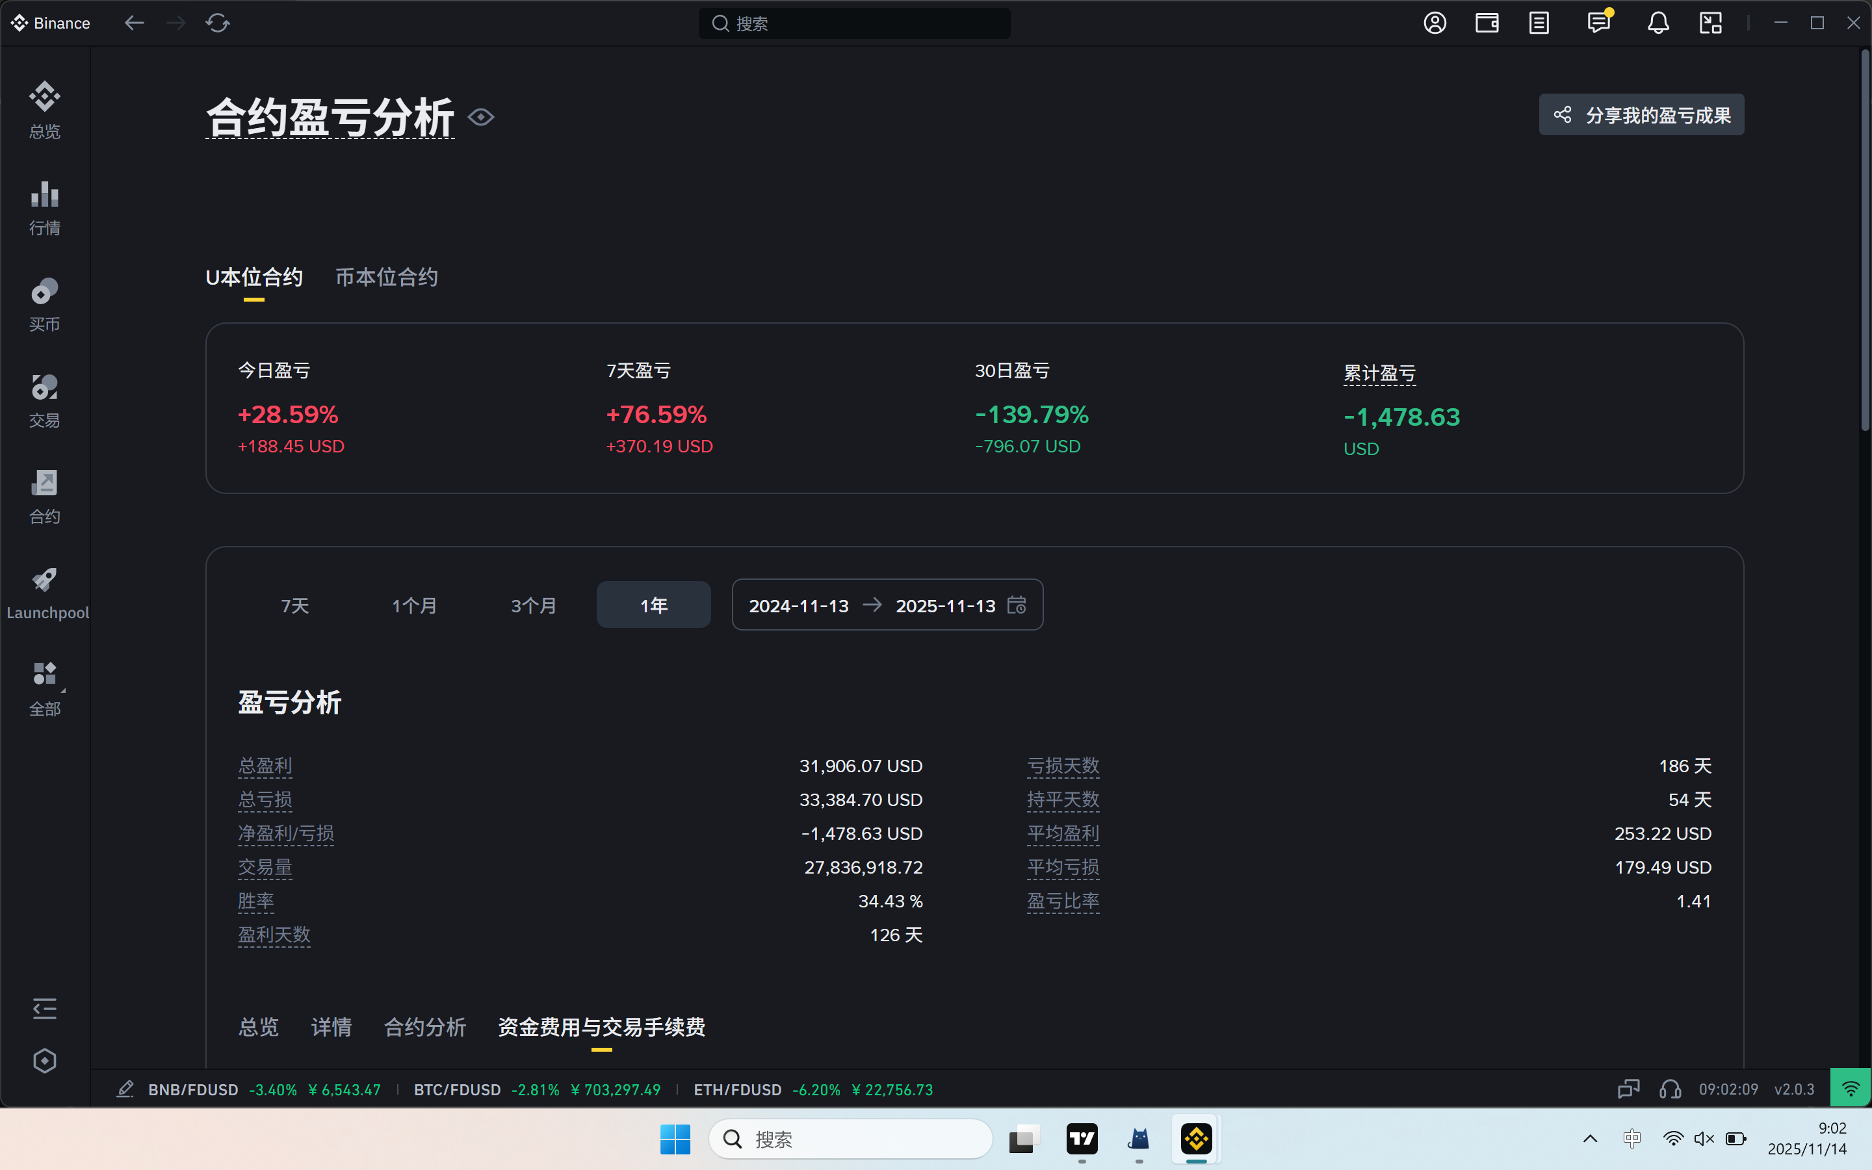Screen dimensions: 1872x1170
Task: Switch to the 币本位合约 tab
Action: coord(387,277)
